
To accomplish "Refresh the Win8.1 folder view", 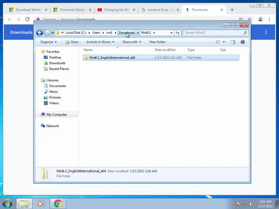I will tap(178, 33).
